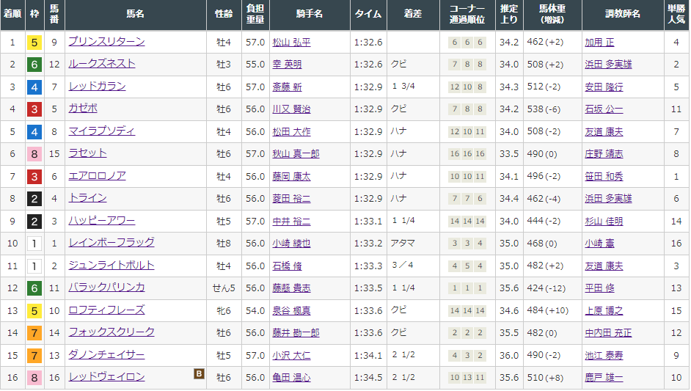Open jockey 小沢 大仁 profile
This screenshot has width=691, height=391.
click(291, 355)
